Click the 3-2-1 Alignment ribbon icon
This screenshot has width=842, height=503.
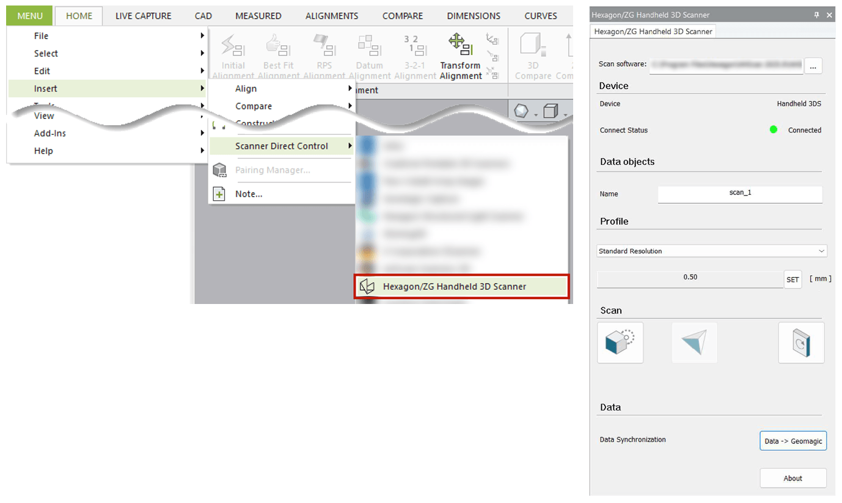click(x=415, y=45)
